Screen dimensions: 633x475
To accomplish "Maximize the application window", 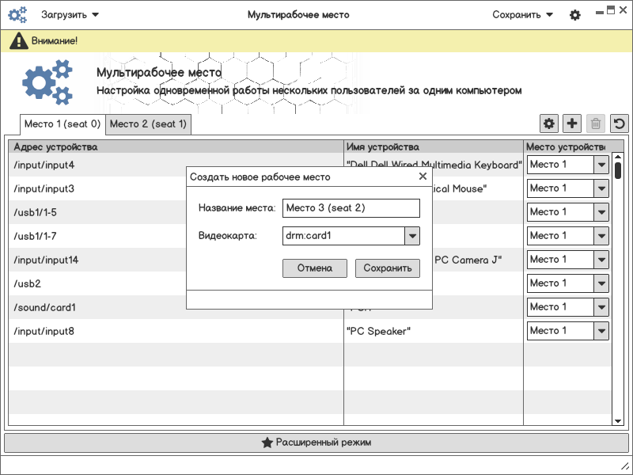I will (x=611, y=10).
